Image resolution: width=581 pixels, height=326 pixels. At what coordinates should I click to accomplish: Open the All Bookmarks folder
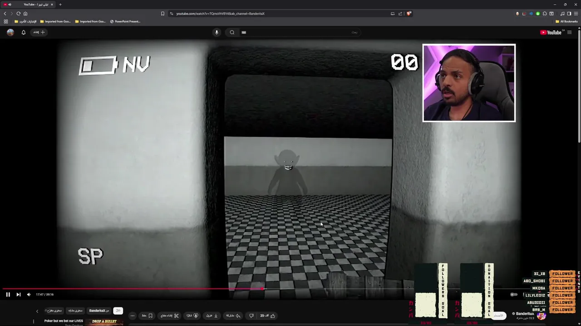click(x=566, y=21)
